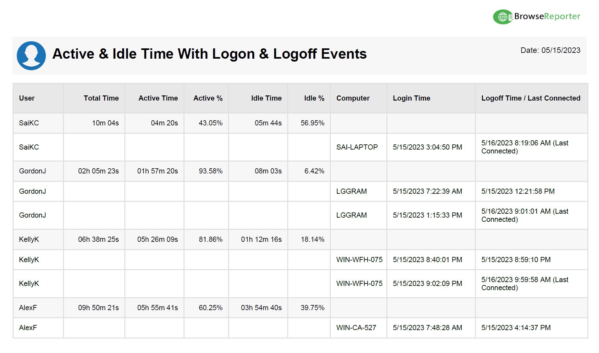This screenshot has width=599, height=353.
Task: Click the Active Time column header
Action: pyautogui.click(x=158, y=98)
